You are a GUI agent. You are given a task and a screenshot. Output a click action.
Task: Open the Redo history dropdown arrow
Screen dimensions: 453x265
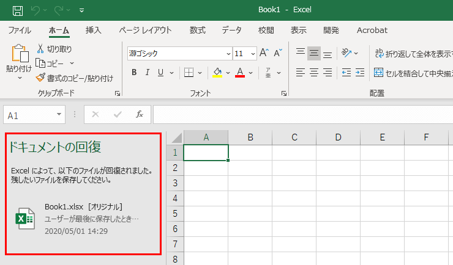[x=69, y=10]
